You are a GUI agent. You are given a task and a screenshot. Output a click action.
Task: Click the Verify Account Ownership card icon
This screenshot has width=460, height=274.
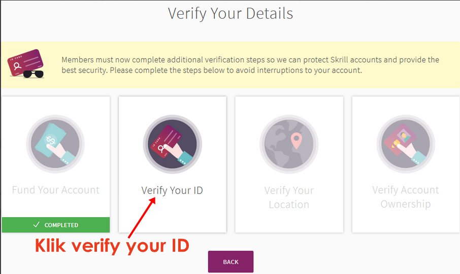coord(406,144)
